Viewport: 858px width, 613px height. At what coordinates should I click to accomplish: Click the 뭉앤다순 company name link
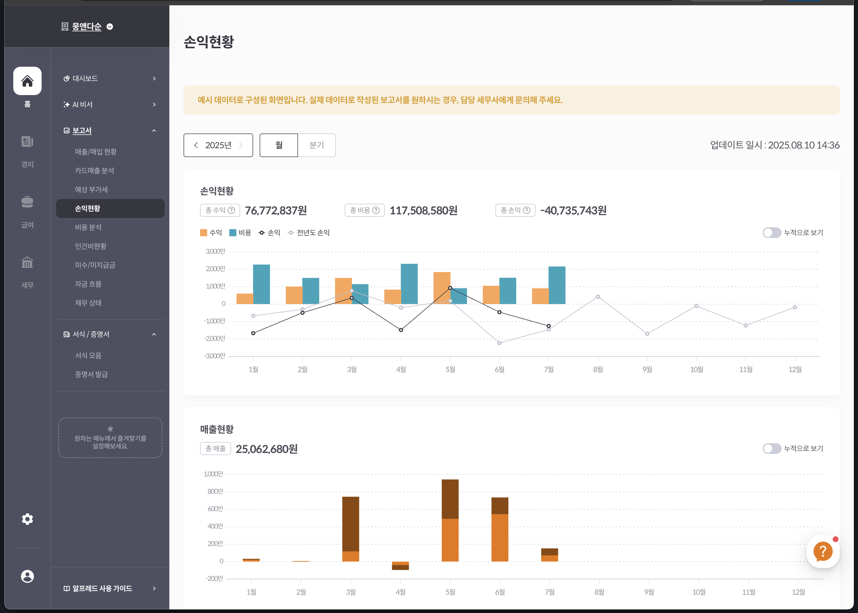pos(87,26)
